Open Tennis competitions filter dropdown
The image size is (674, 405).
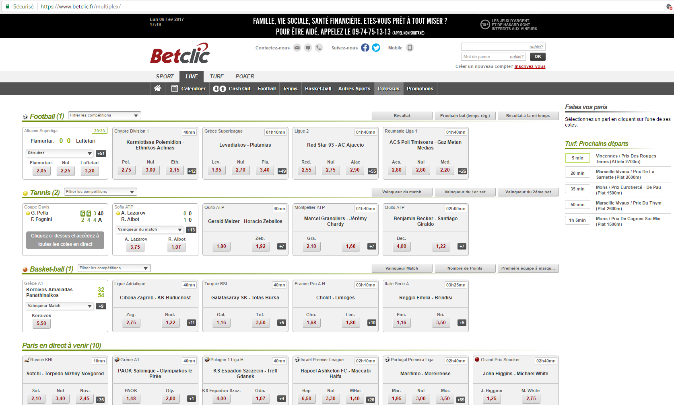tap(101, 192)
